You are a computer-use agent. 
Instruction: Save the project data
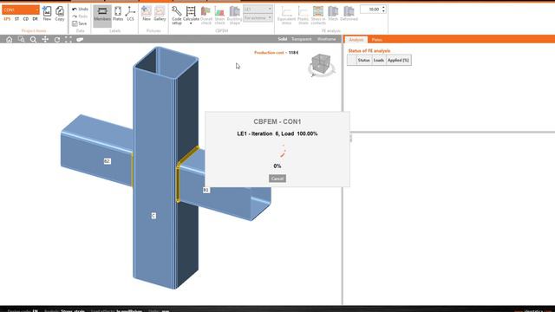(x=80, y=23)
